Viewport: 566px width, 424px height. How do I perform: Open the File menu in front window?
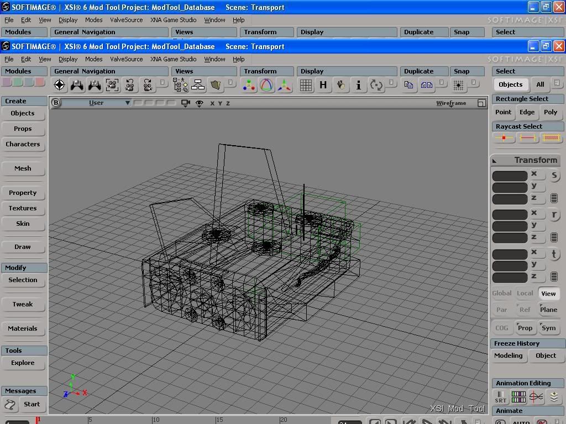tap(9, 59)
